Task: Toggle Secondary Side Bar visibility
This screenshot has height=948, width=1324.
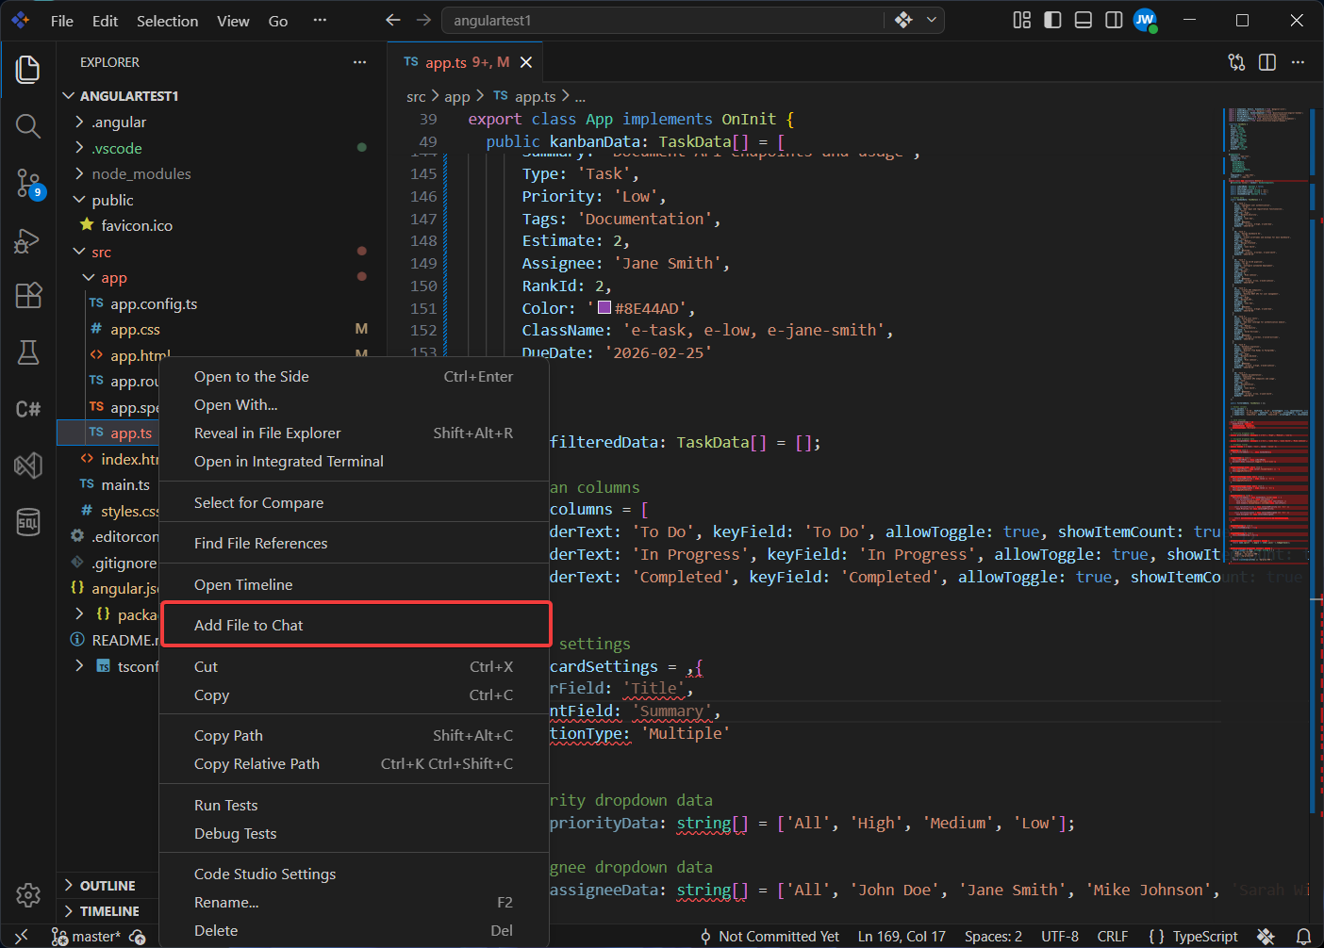Action: [x=1114, y=20]
